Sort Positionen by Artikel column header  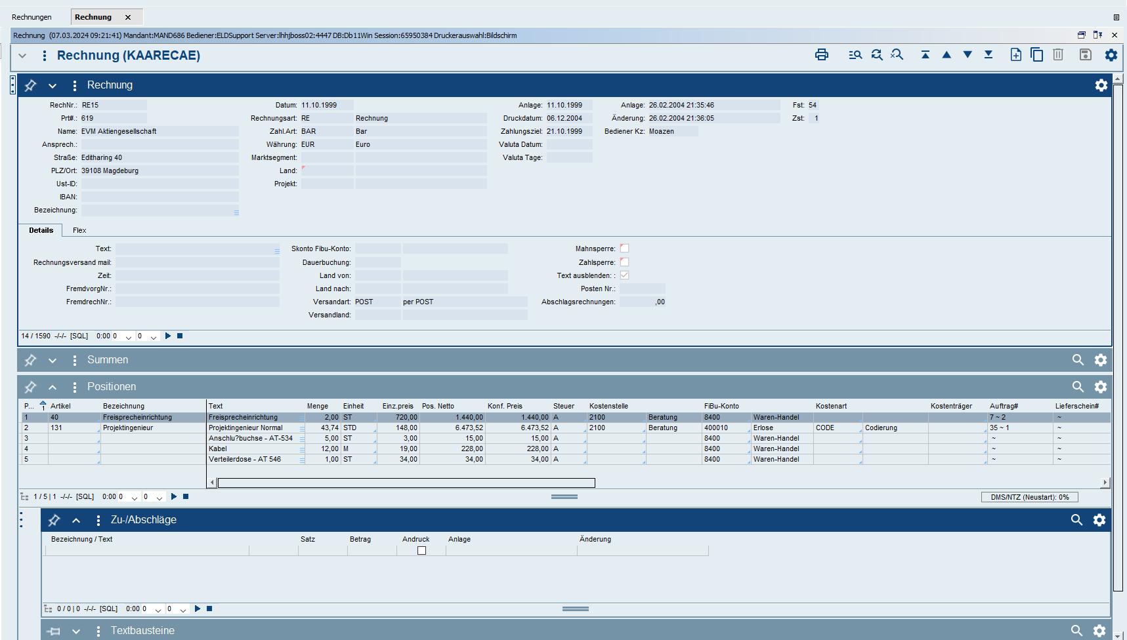(60, 406)
